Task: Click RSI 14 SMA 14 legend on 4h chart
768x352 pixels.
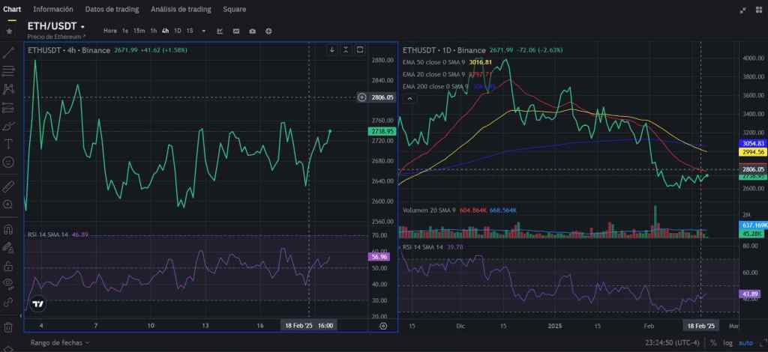Action: [x=48, y=234]
